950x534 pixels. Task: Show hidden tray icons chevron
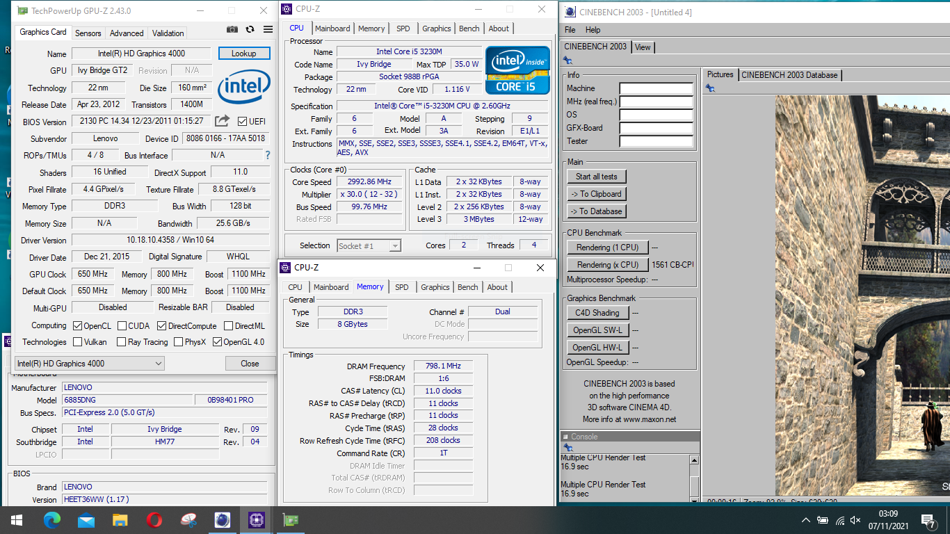[806, 520]
